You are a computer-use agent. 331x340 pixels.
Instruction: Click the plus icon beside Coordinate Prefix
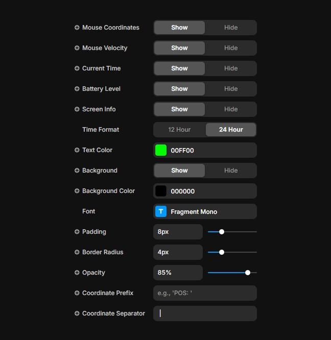tap(77, 293)
